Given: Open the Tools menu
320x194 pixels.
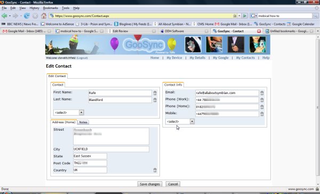Looking at the screenshot, I should tap(66, 8).
